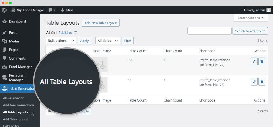The height and width of the screenshot is (127, 273).
Task: Delete the layout with form_id=173
Action: click(x=262, y=82)
